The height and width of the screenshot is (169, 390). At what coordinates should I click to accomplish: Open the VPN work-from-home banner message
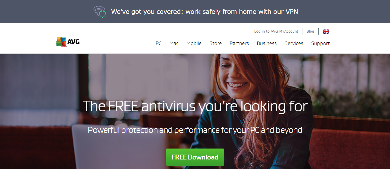point(204,12)
